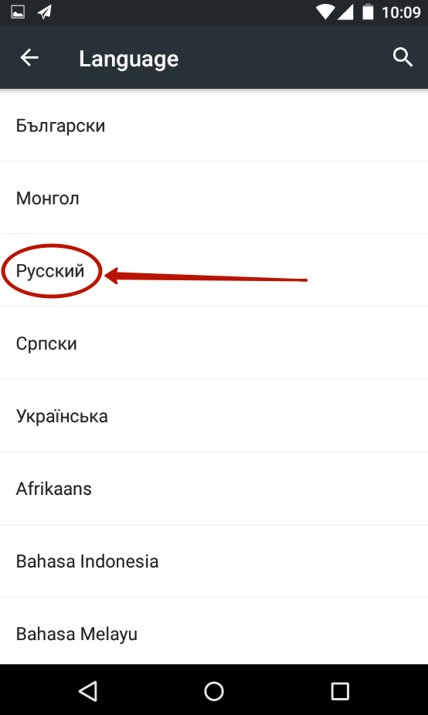This screenshot has height=715, width=428.
Task: Choose Русский from the language list
Action: [214, 270]
